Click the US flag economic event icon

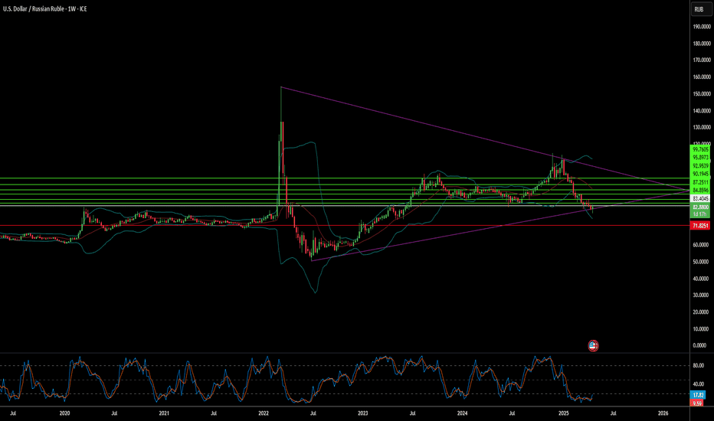(x=592, y=345)
